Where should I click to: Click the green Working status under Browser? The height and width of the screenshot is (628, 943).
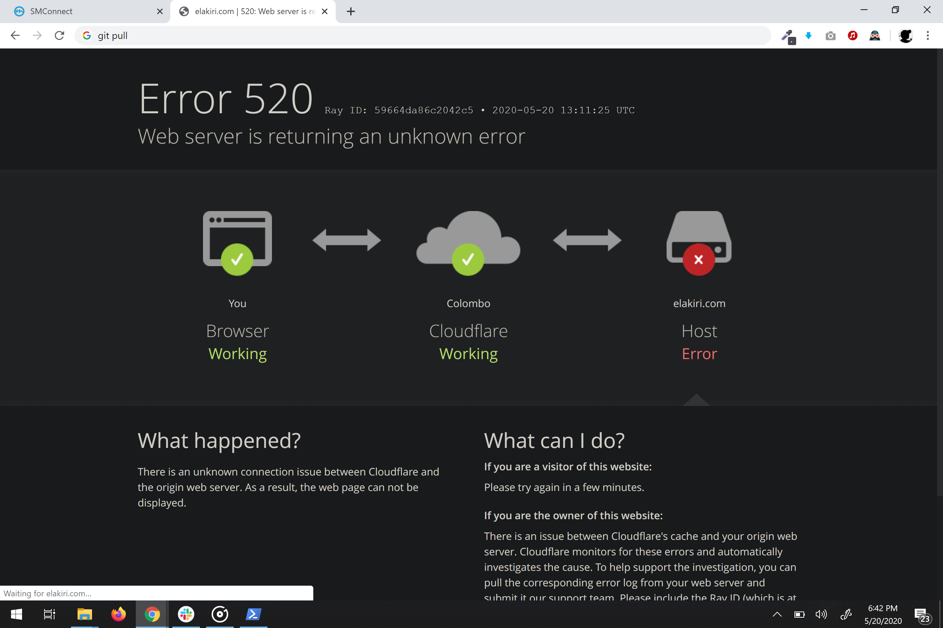237,354
